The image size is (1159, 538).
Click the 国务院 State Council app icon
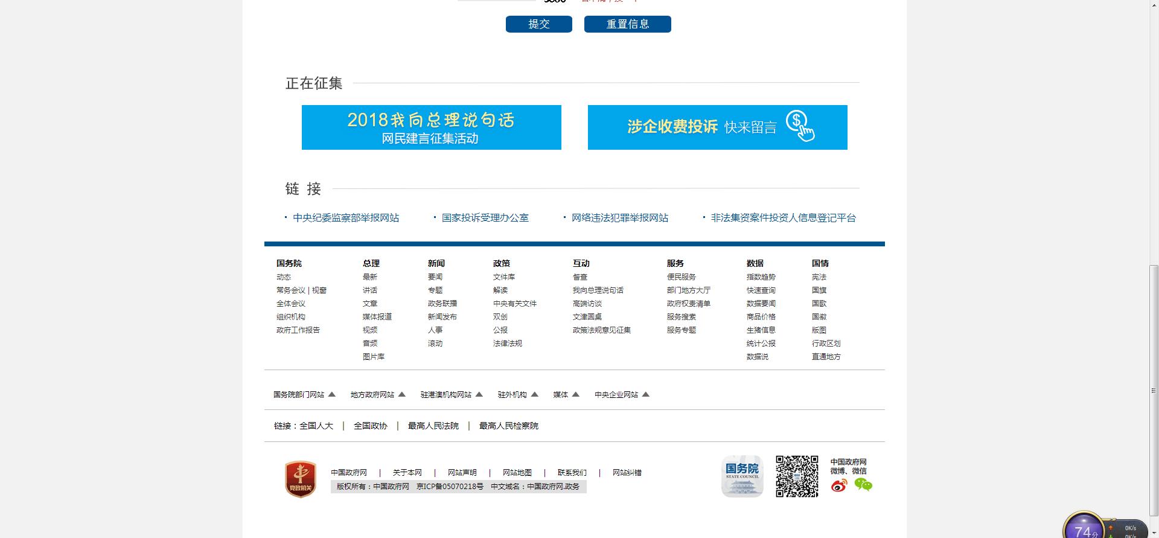click(x=742, y=476)
